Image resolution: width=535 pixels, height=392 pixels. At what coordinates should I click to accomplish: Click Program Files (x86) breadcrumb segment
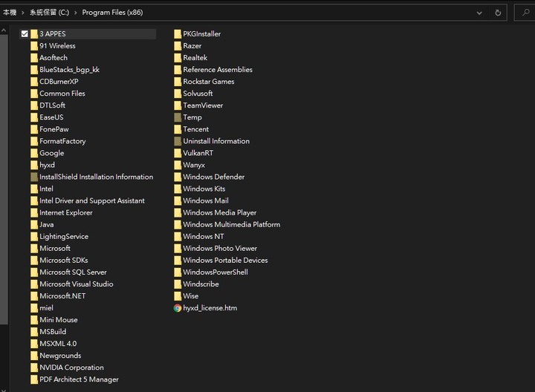(112, 13)
